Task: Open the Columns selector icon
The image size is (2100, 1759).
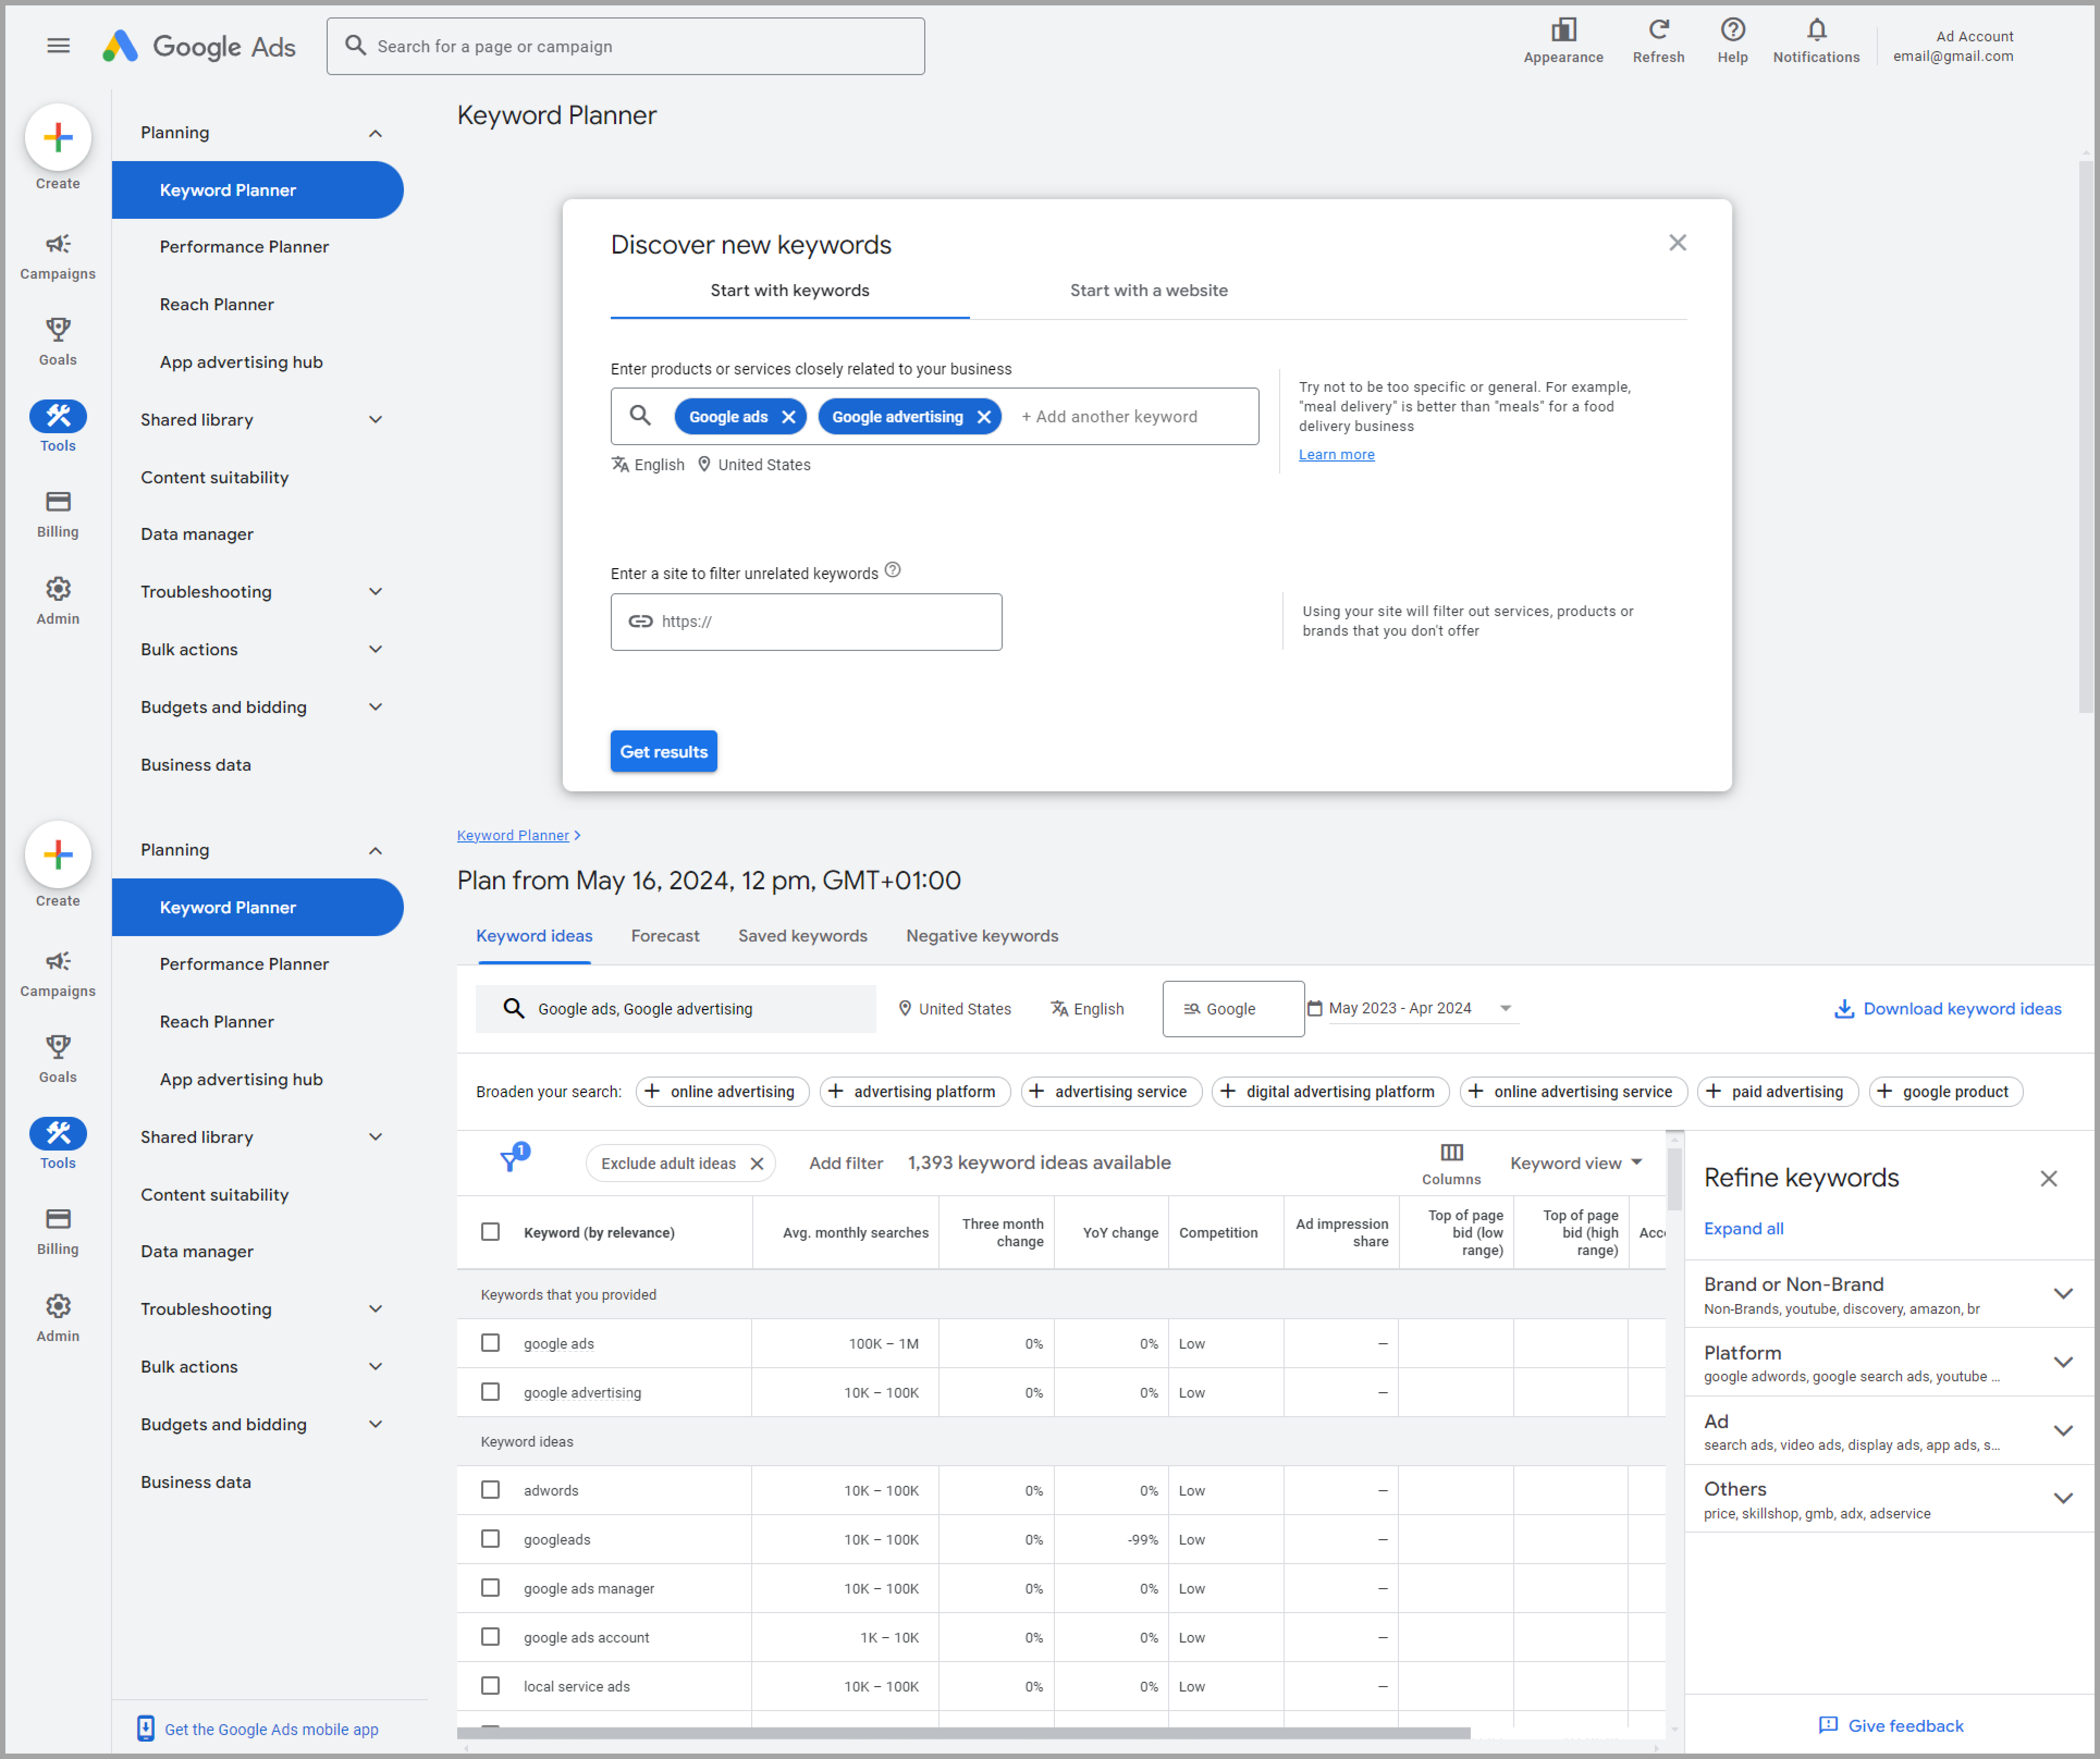Action: pos(1451,1153)
